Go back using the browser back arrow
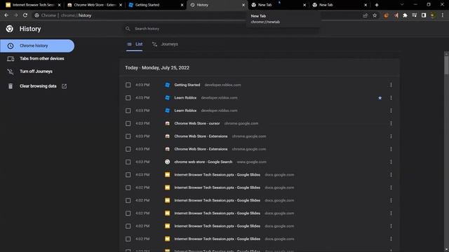 6,15
